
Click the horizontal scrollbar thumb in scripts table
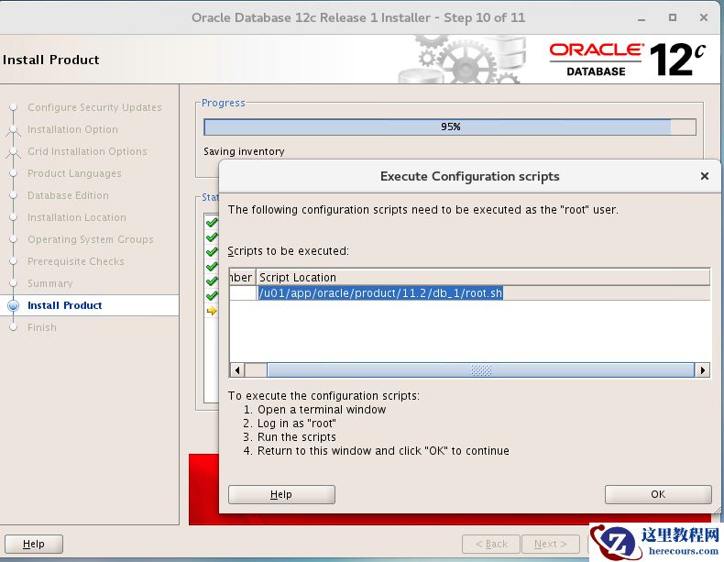[480, 369]
